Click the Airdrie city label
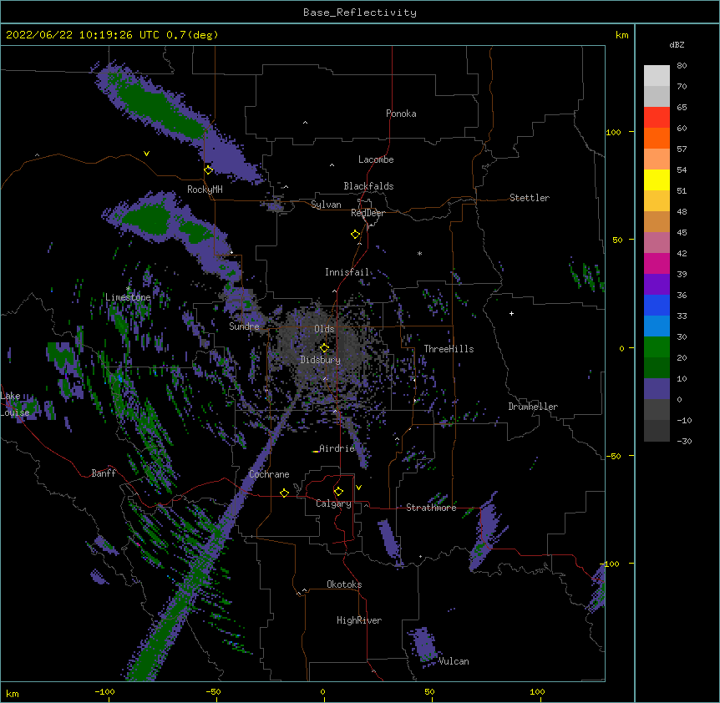The image size is (720, 703). coord(337,448)
